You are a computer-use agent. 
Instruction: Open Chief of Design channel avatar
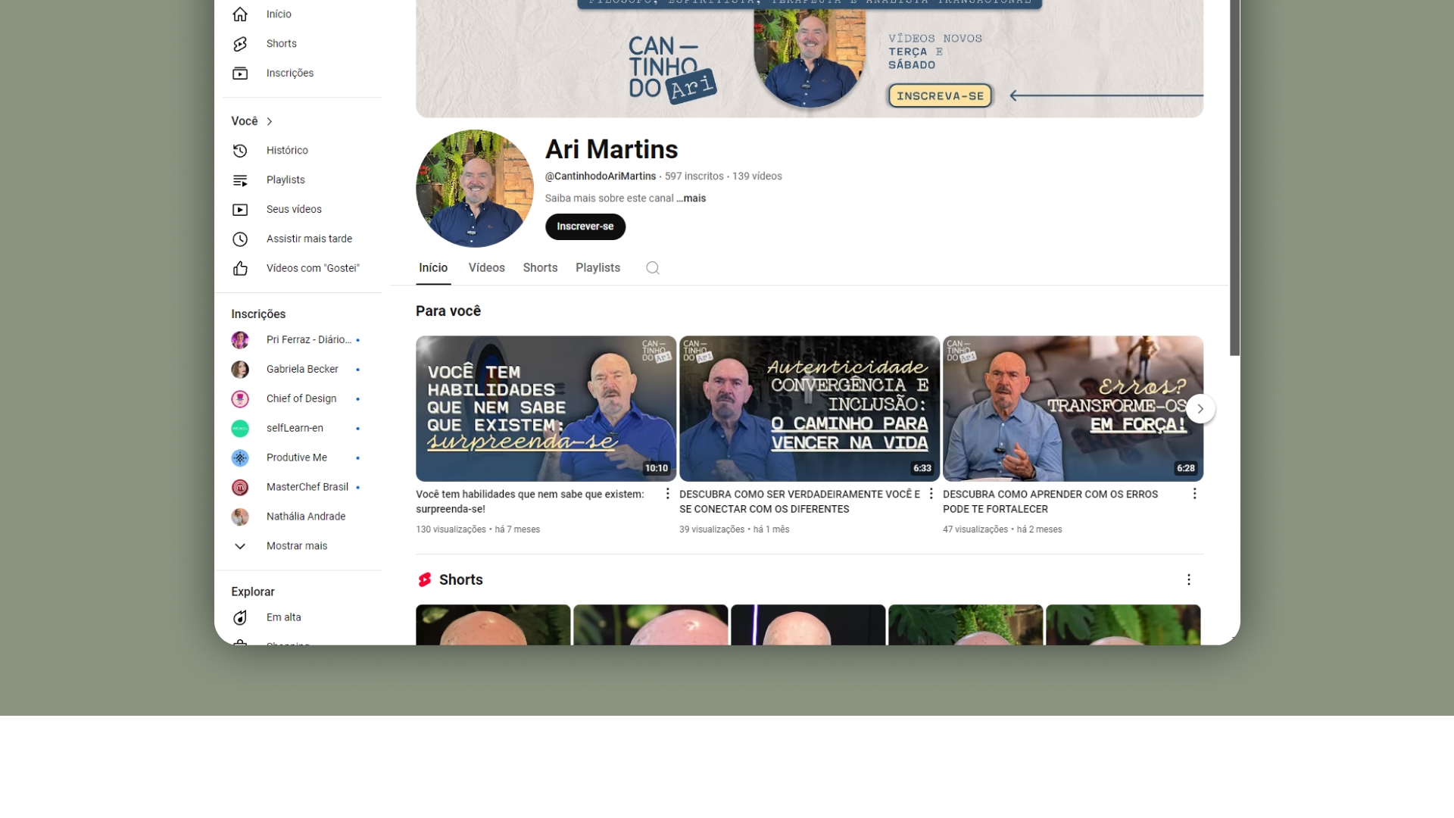[x=240, y=399]
